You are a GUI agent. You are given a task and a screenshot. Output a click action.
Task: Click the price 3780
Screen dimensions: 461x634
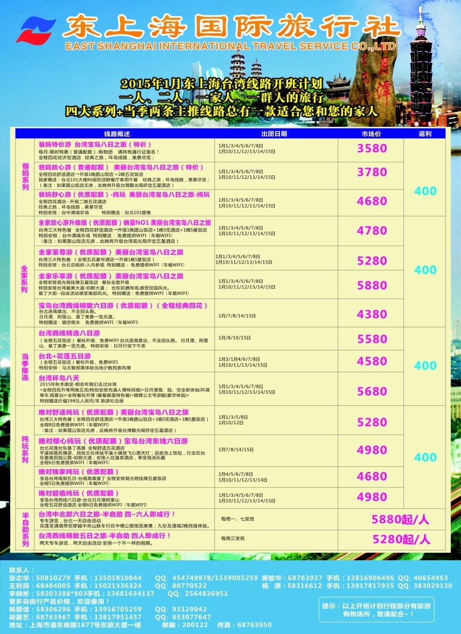tap(372, 172)
